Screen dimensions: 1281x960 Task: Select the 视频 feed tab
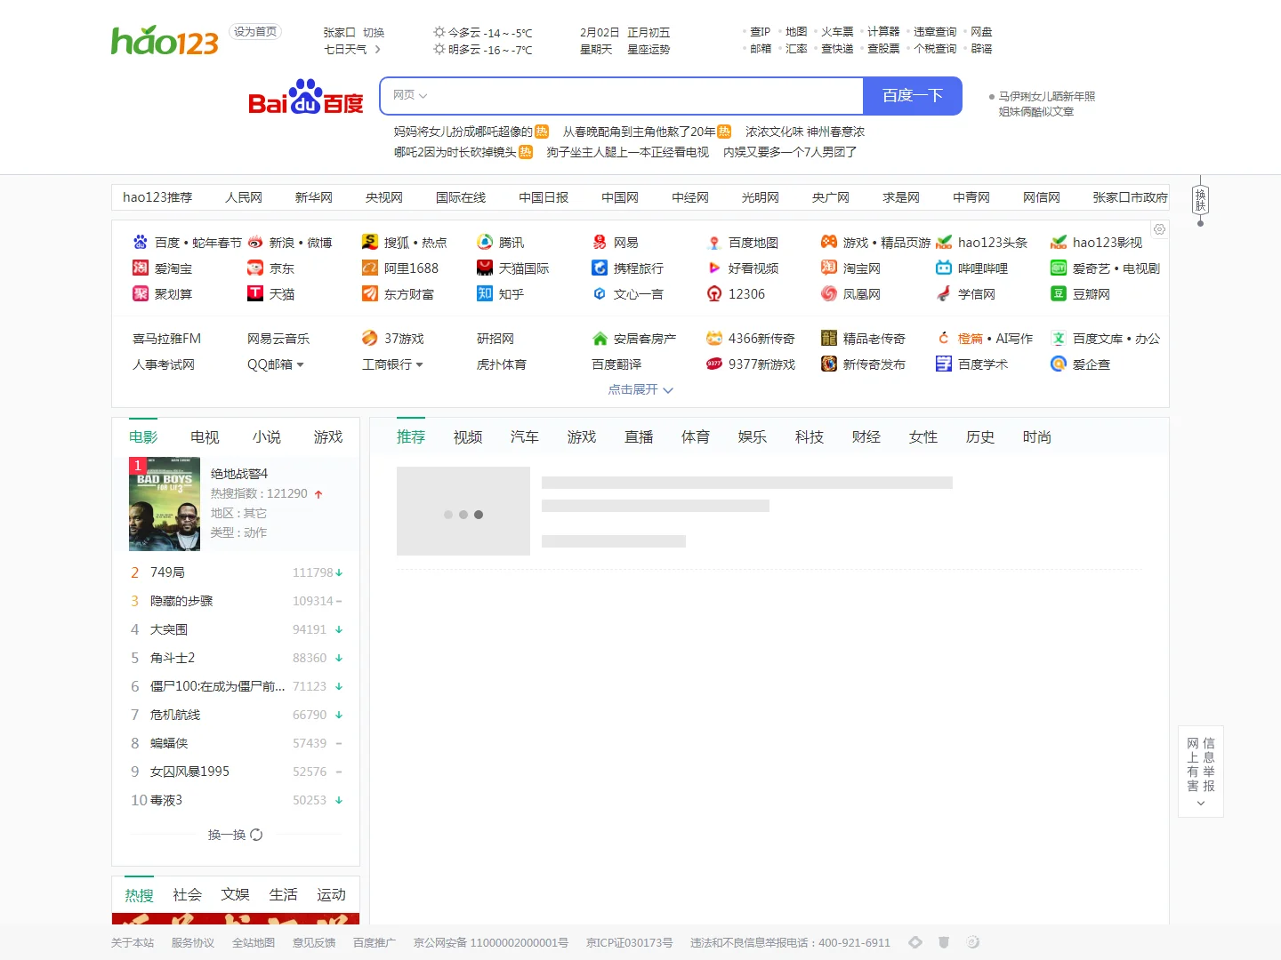[x=468, y=436]
